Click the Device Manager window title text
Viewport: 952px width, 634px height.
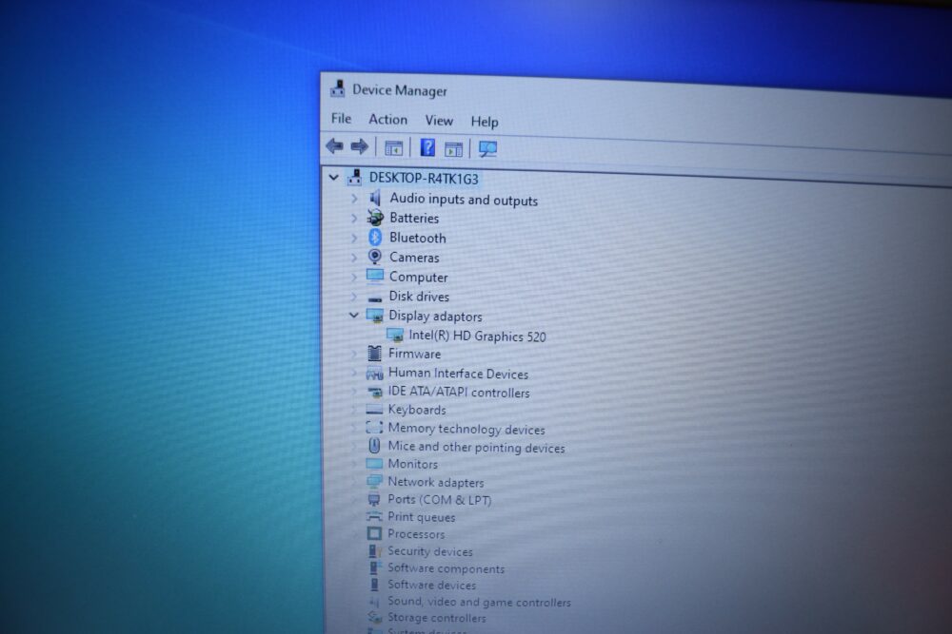click(400, 90)
